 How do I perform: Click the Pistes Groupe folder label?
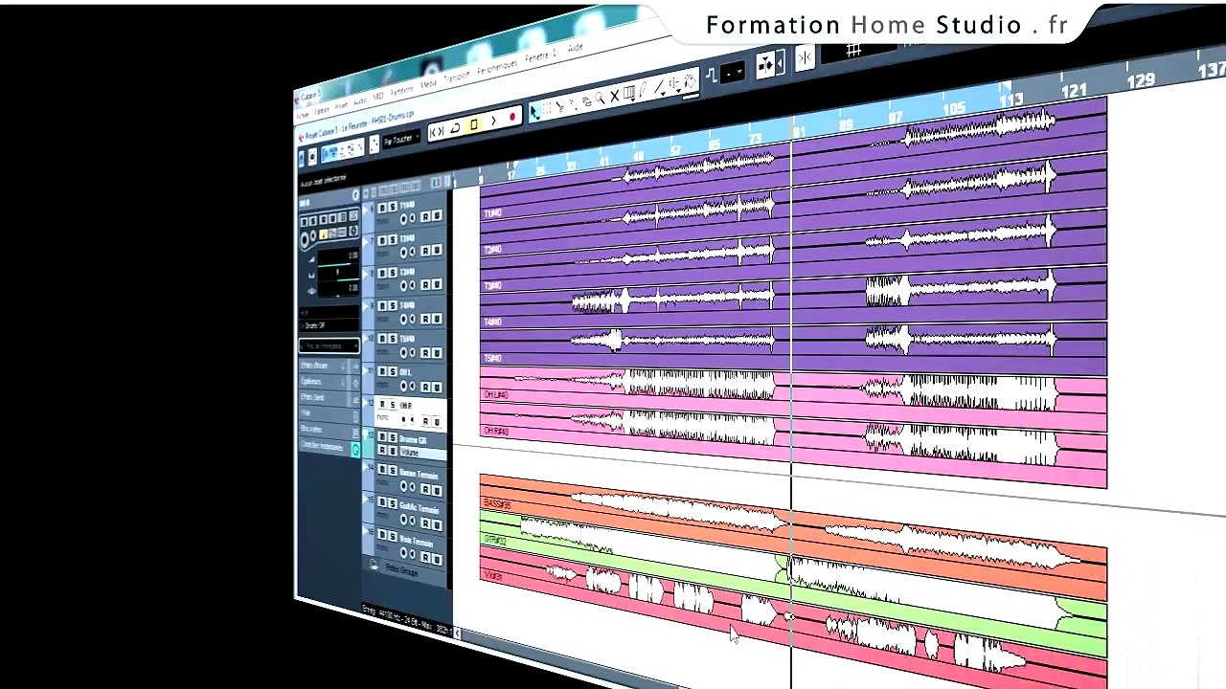(402, 570)
